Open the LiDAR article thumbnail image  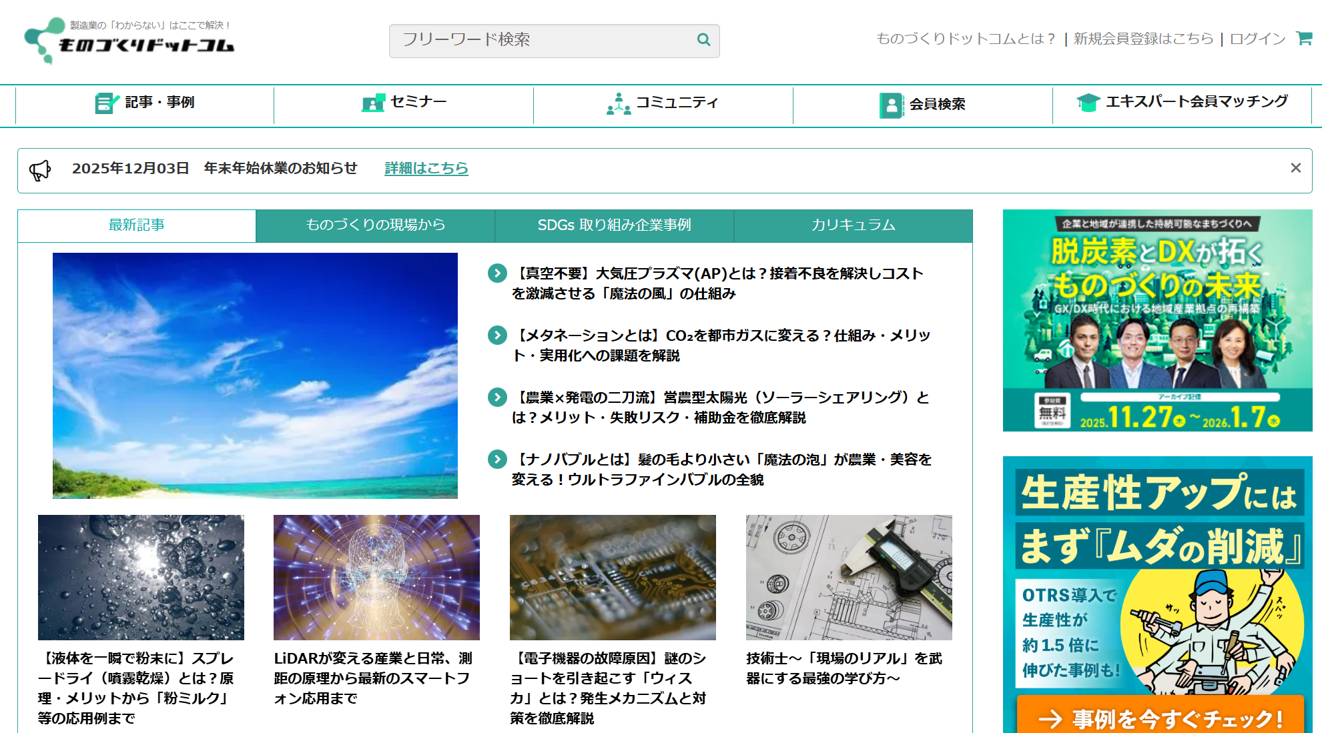pos(376,578)
